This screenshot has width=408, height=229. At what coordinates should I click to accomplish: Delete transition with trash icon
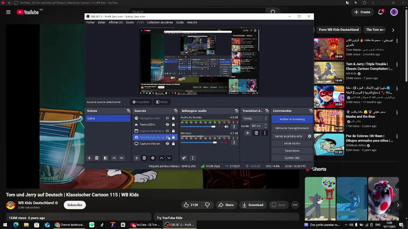[x=256, y=133]
